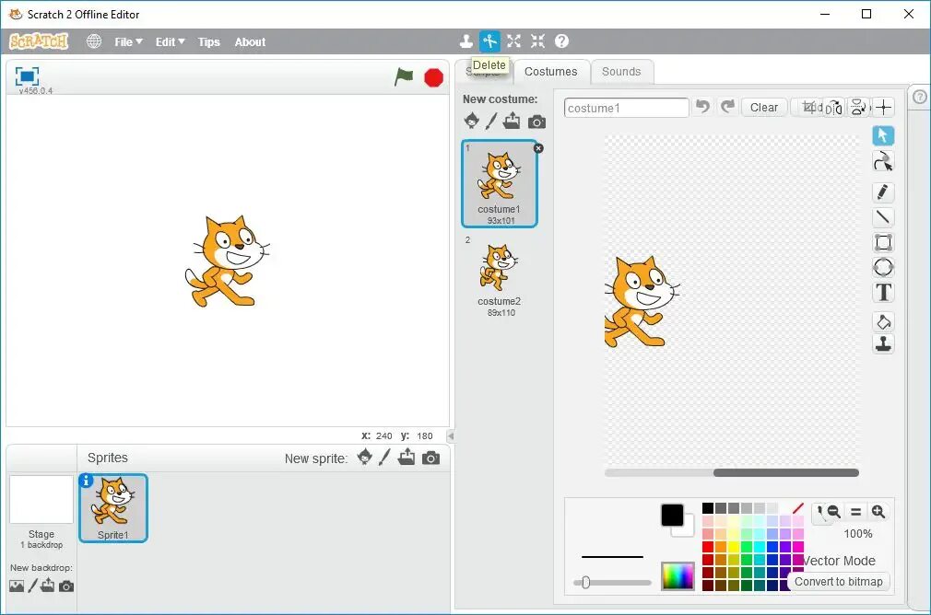The width and height of the screenshot is (931, 615).
Task: Select the Text tool
Action: coord(883,293)
